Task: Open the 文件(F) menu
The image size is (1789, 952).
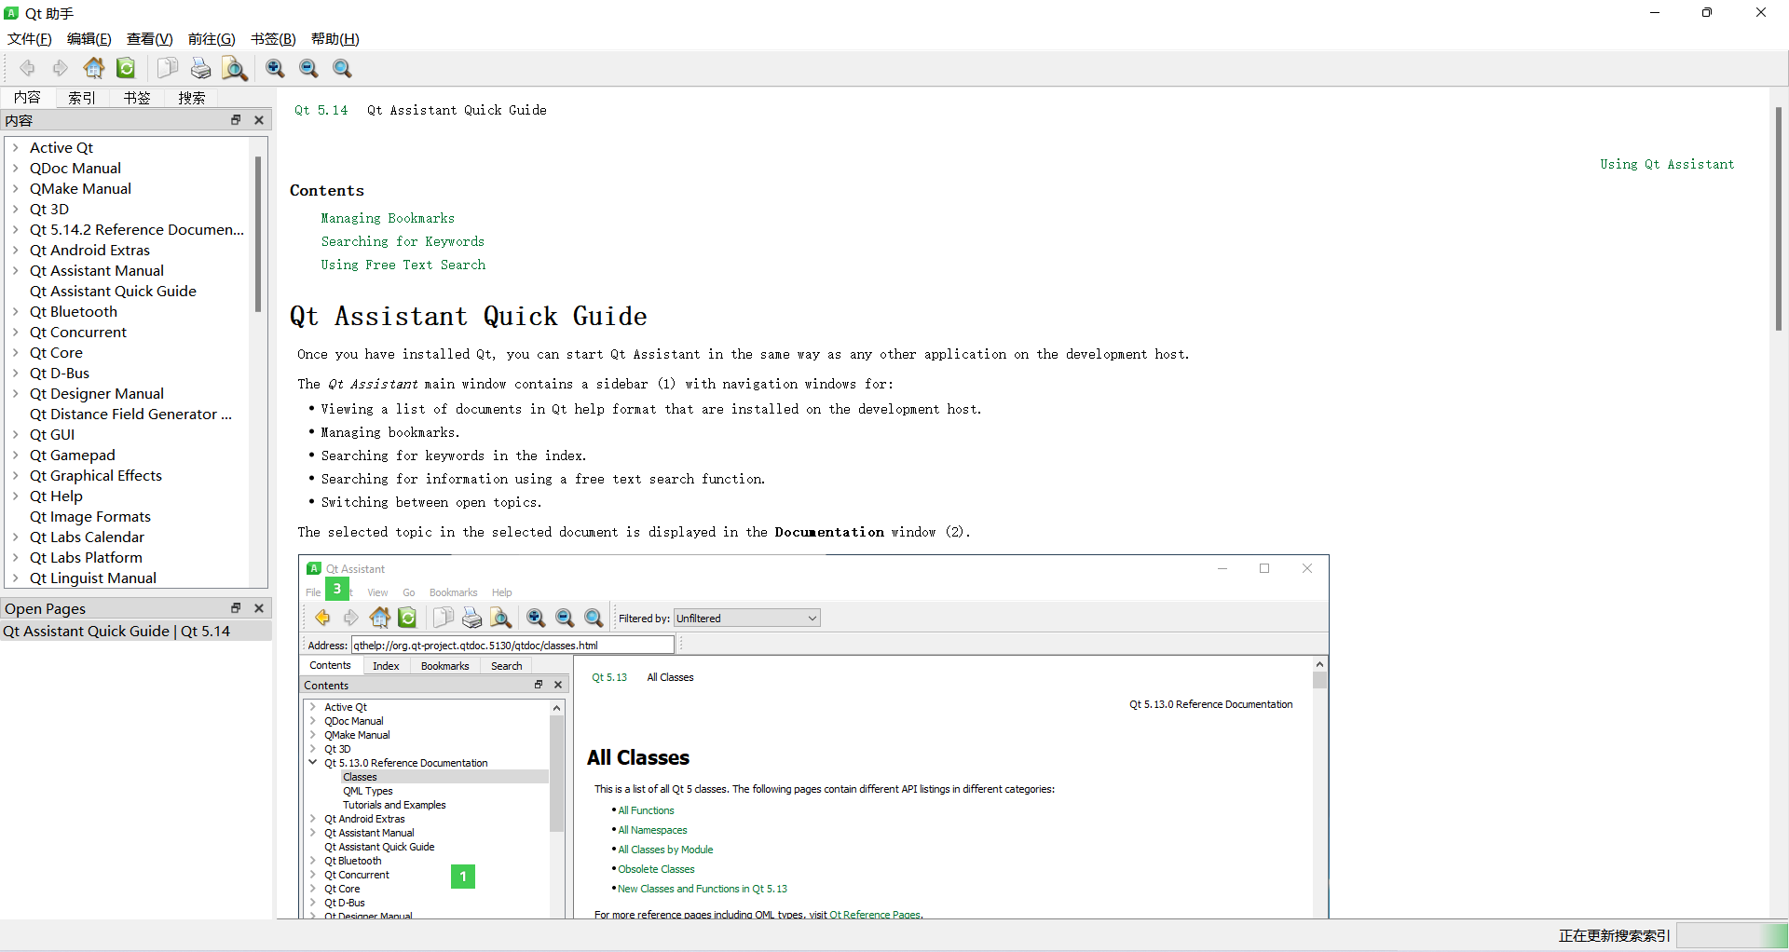Action: [x=30, y=39]
